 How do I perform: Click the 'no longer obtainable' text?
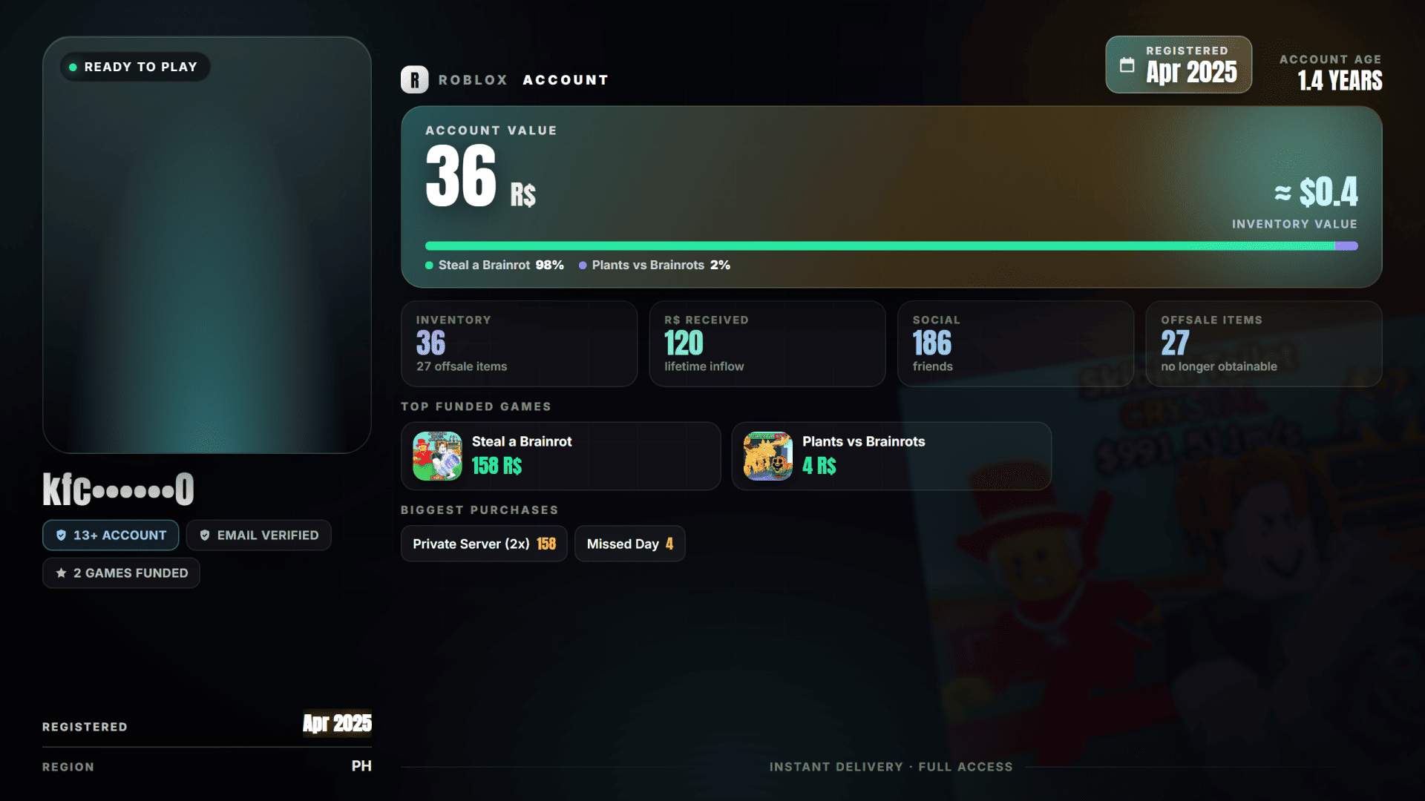1219,366
